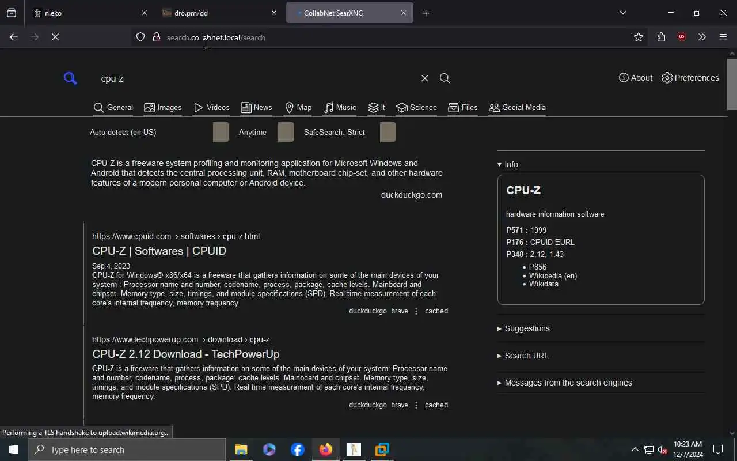The width and height of the screenshot is (737, 461).
Task: Go back to previous page
Action: 14,37
